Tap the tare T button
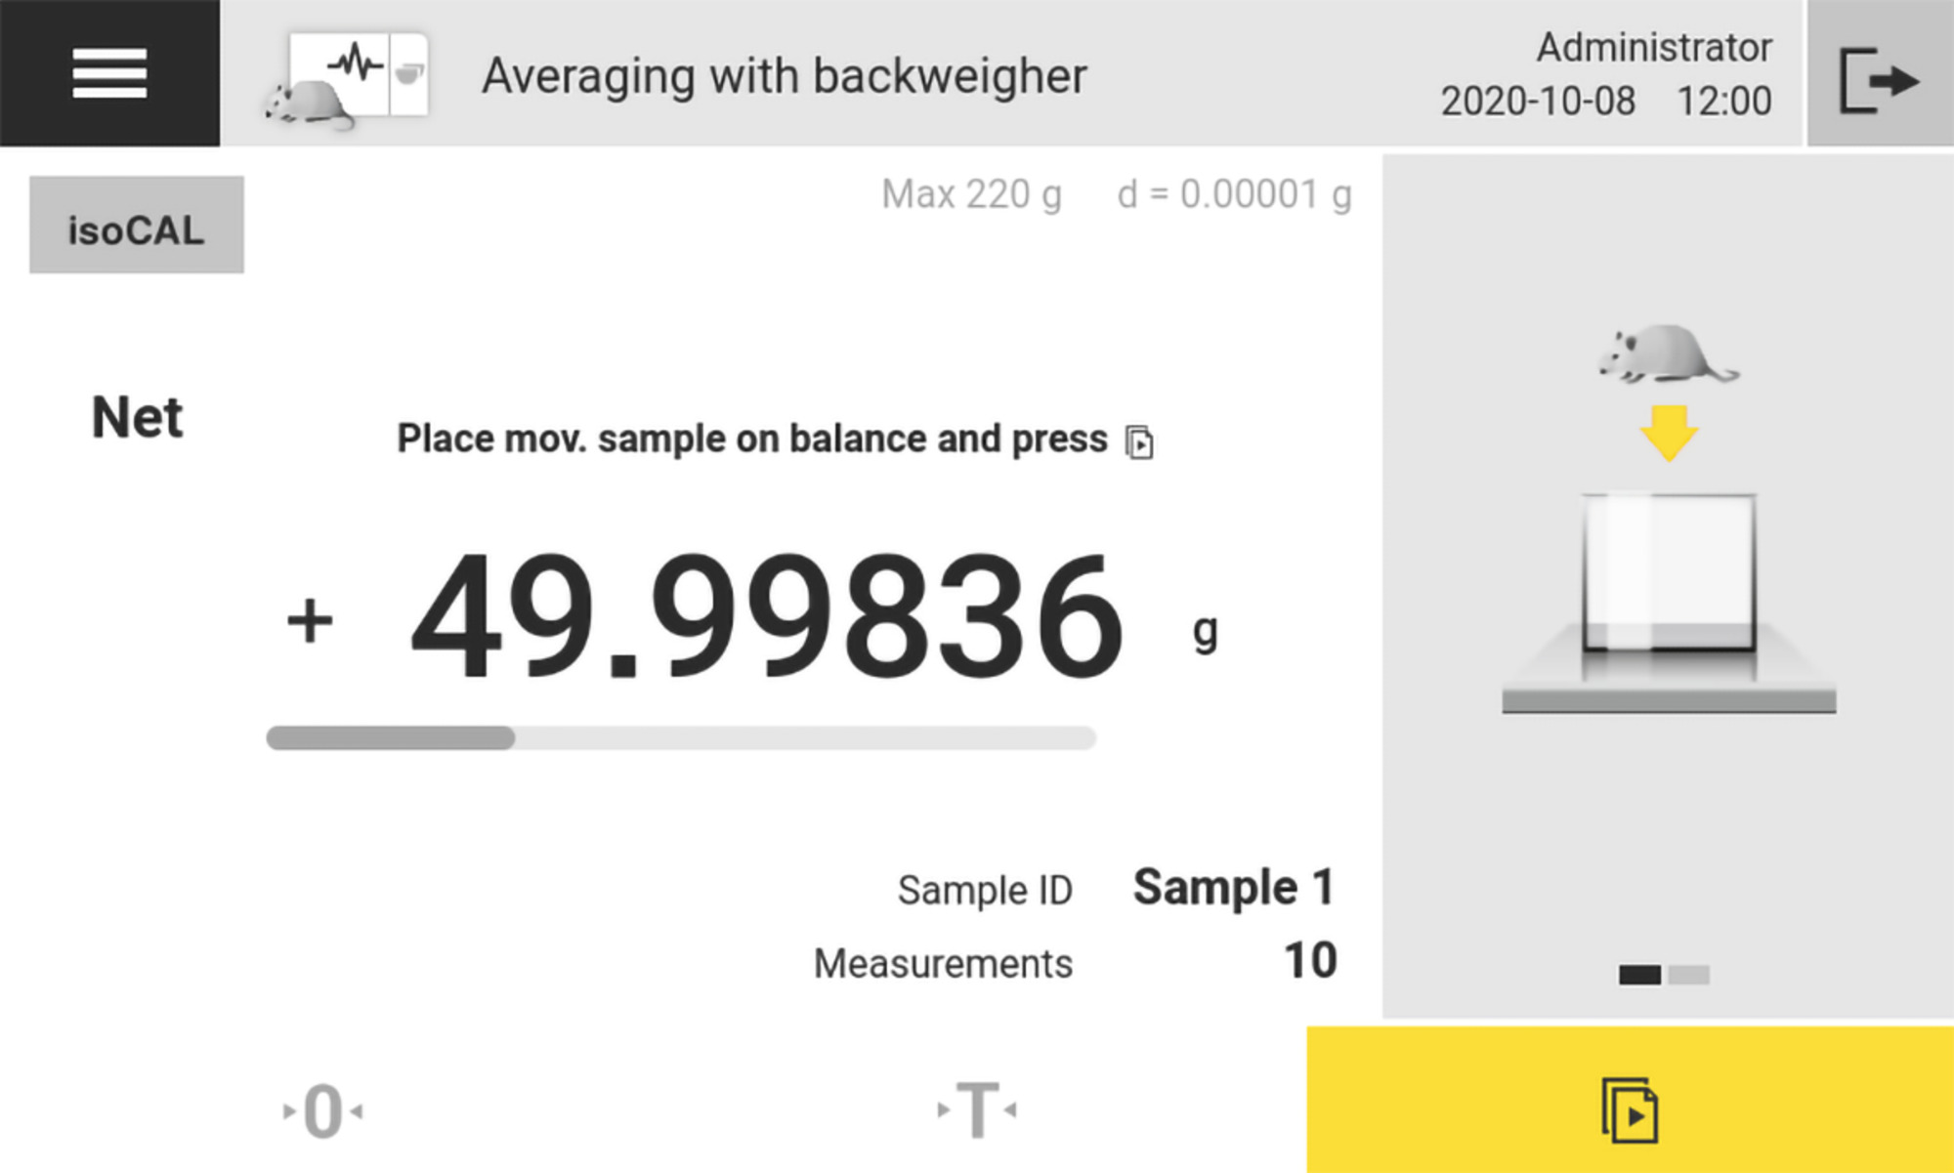This screenshot has height=1173, width=1954. pos(977,1110)
